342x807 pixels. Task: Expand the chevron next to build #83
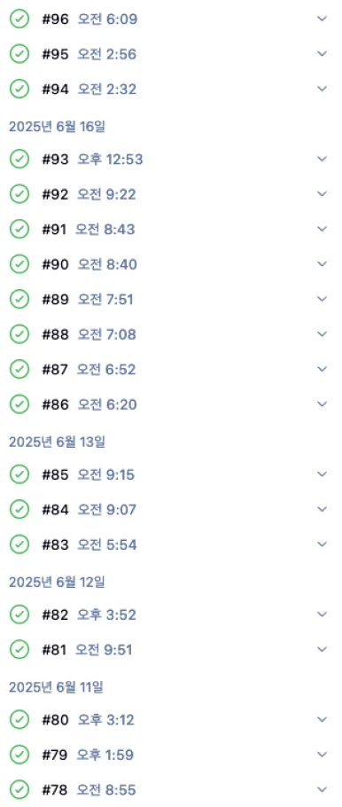tap(323, 544)
